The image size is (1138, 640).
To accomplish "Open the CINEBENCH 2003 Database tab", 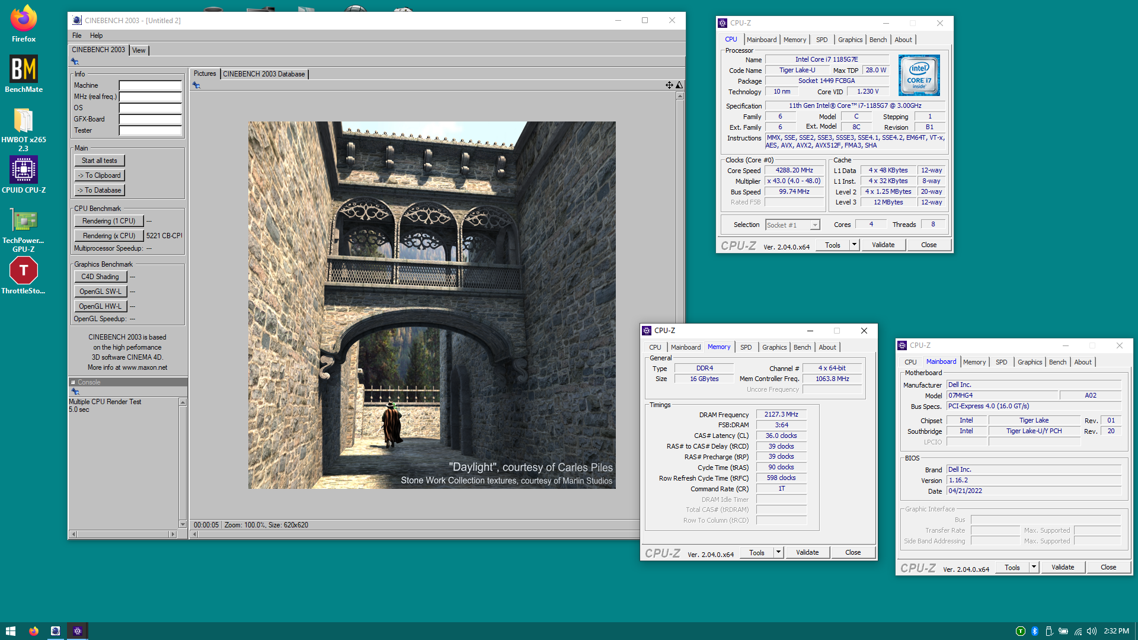I will tap(264, 74).
